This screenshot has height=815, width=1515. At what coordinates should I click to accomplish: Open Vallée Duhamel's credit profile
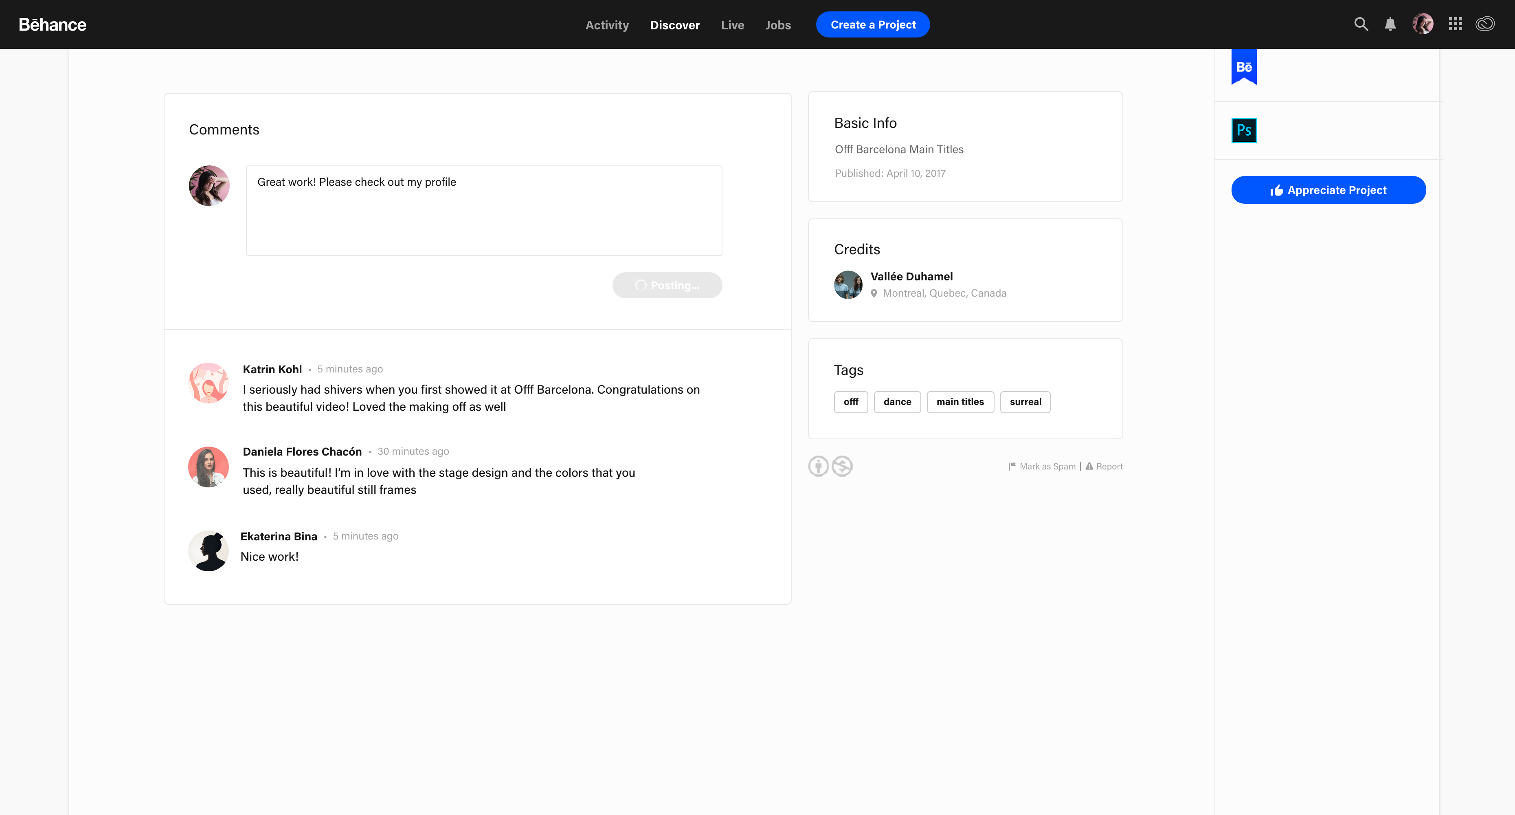coord(911,277)
